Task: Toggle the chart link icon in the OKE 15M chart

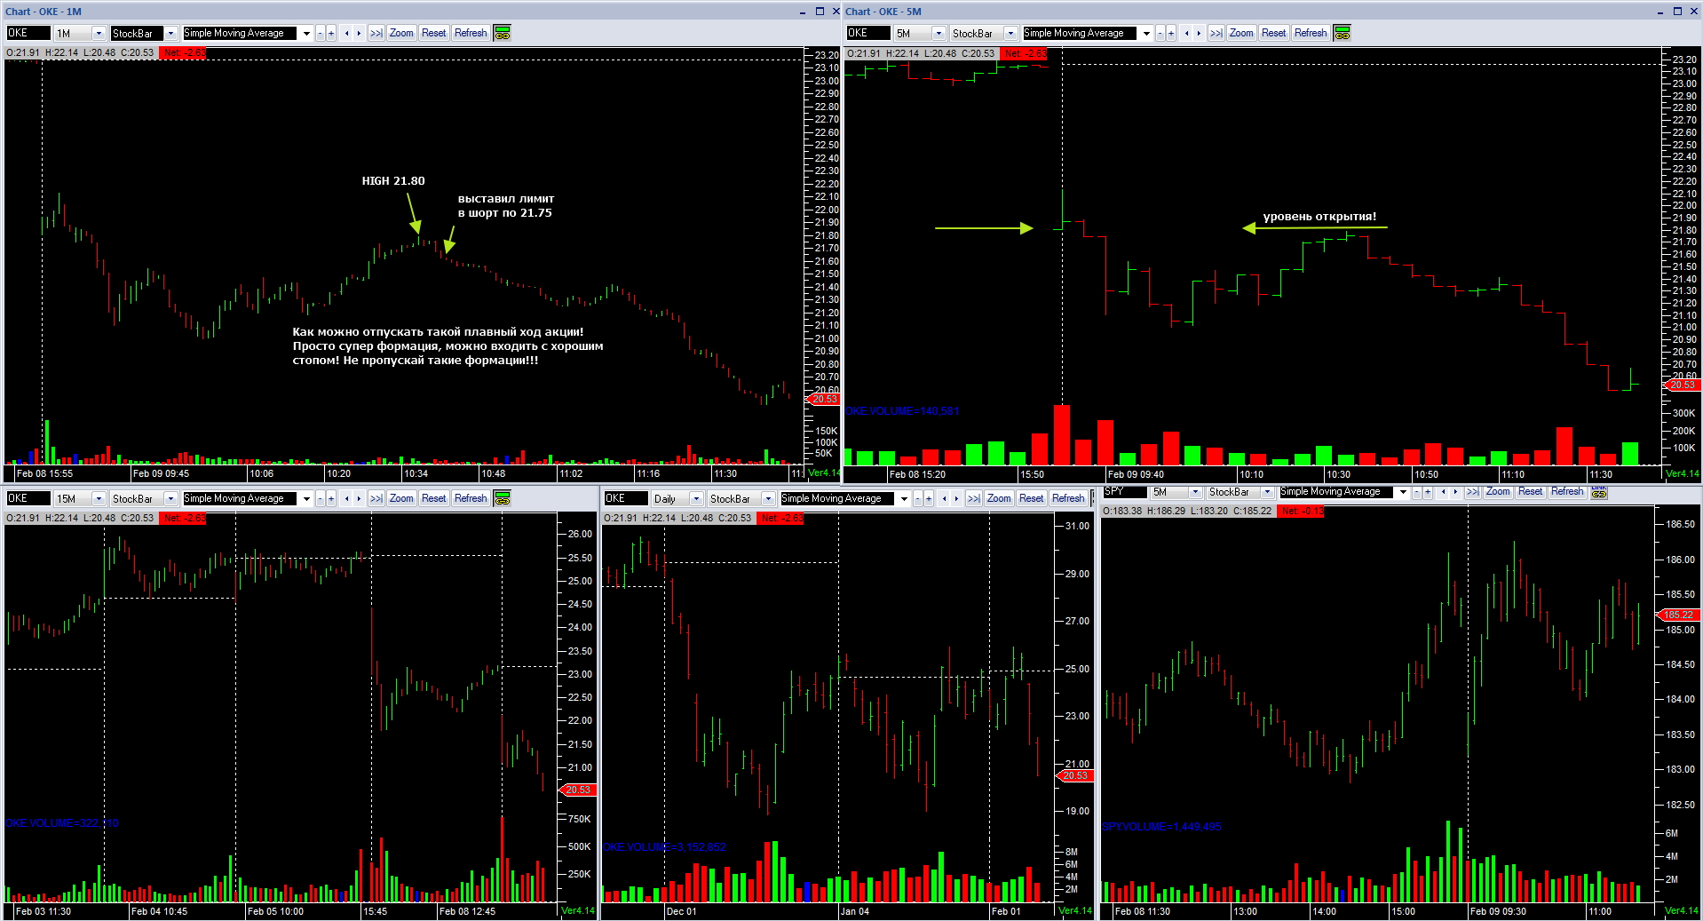Action: [503, 498]
